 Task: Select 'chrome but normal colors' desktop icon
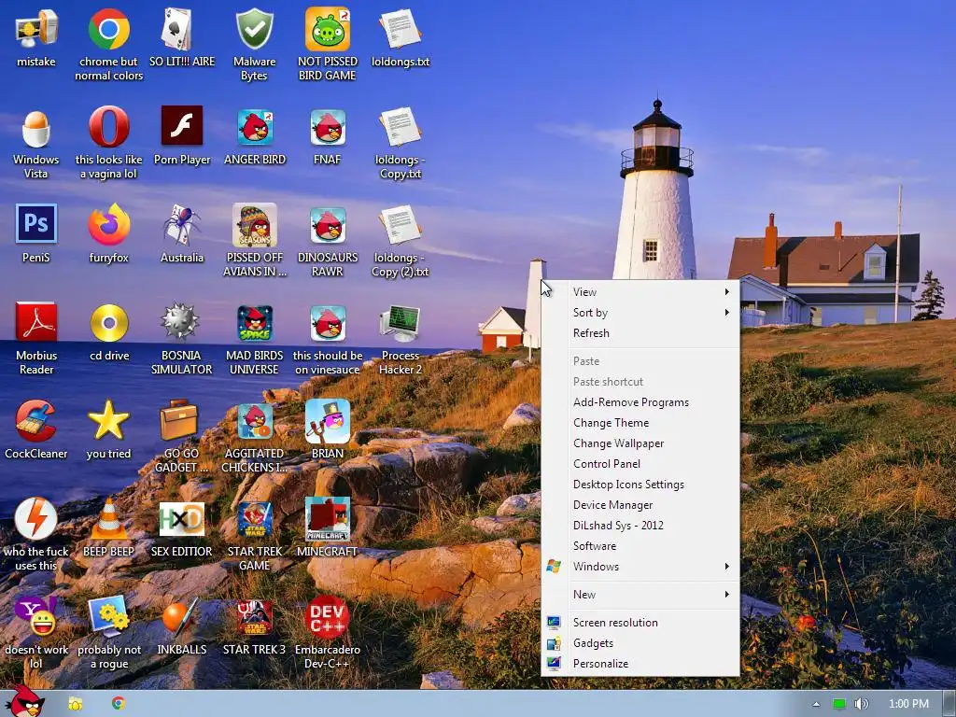coord(108,29)
